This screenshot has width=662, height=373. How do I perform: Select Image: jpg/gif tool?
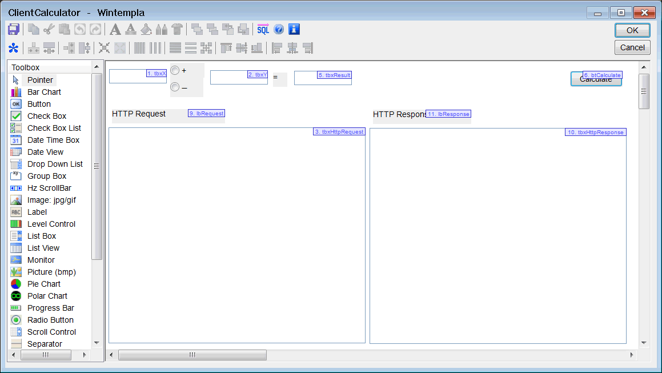point(51,200)
